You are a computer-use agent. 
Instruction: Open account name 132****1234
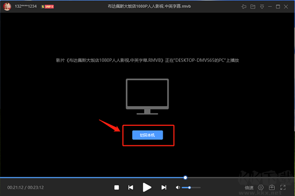(x=26, y=6)
